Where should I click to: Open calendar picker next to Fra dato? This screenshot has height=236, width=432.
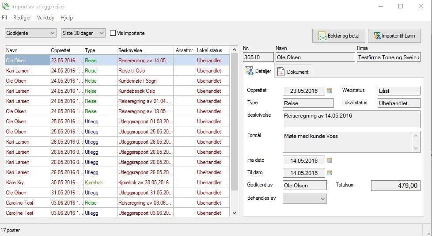click(x=330, y=160)
